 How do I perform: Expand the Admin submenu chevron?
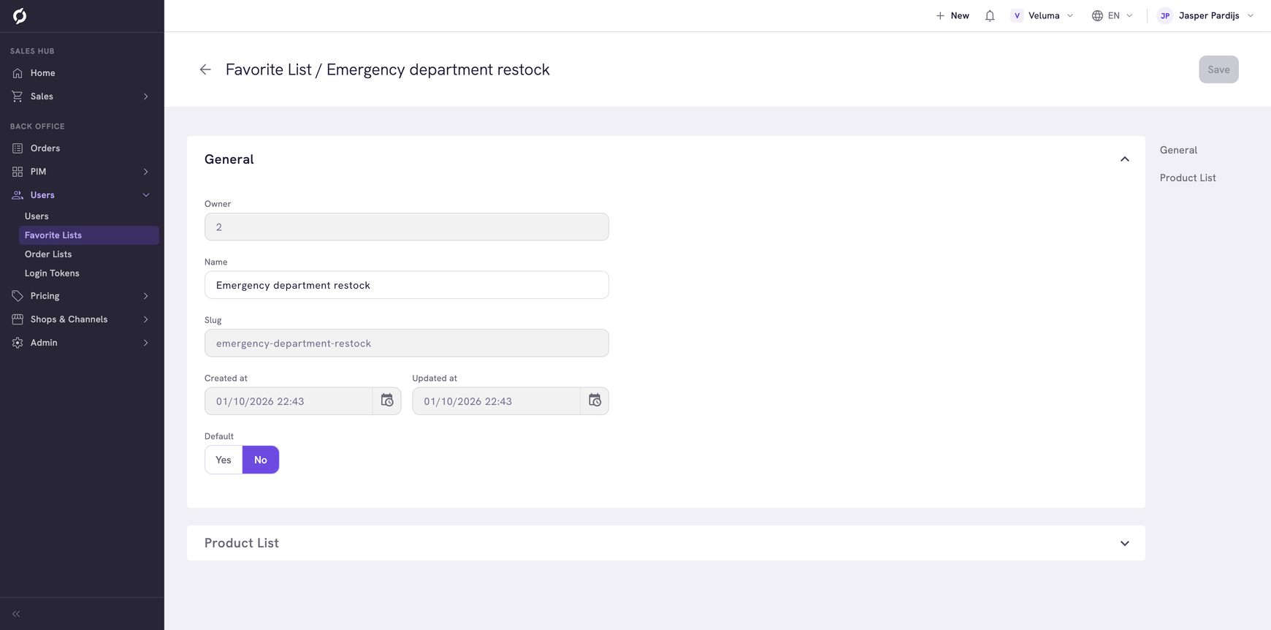pyautogui.click(x=146, y=343)
